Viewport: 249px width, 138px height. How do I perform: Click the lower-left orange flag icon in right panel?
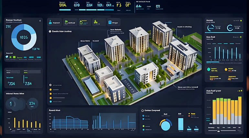[211, 78]
